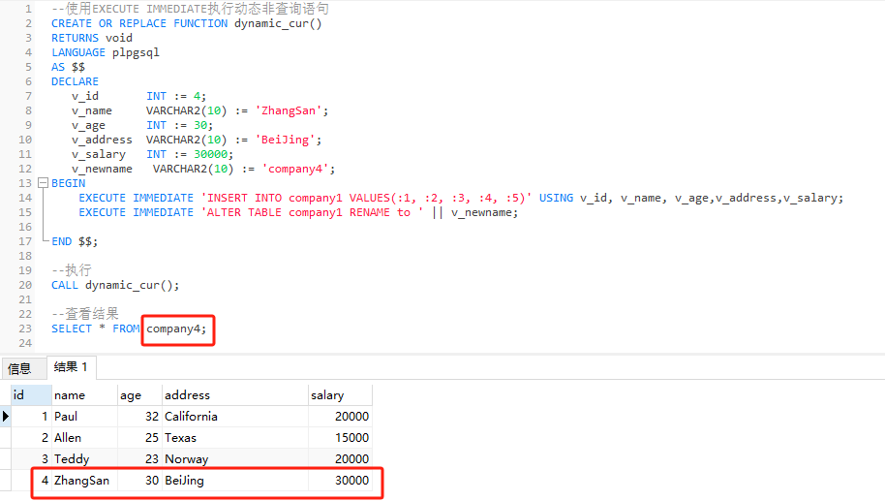Click the 'CALL dynamic_cur();' statement
The image size is (885, 501).
click(115, 285)
